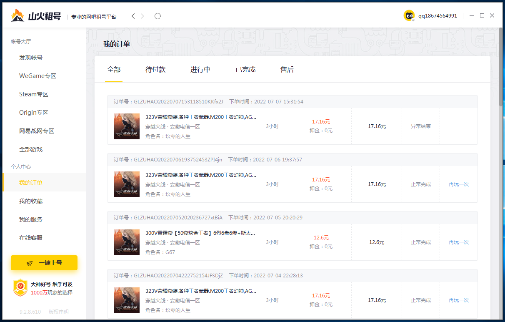Show the 已完成 orders tab
Viewport: 505px width, 322px height.
(245, 70)
